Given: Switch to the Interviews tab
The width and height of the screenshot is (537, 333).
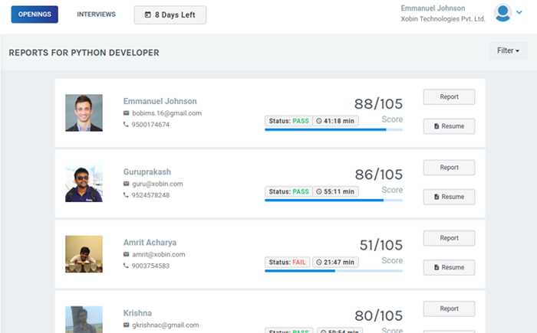Looking at the screenshot, I should pos(96,15).
